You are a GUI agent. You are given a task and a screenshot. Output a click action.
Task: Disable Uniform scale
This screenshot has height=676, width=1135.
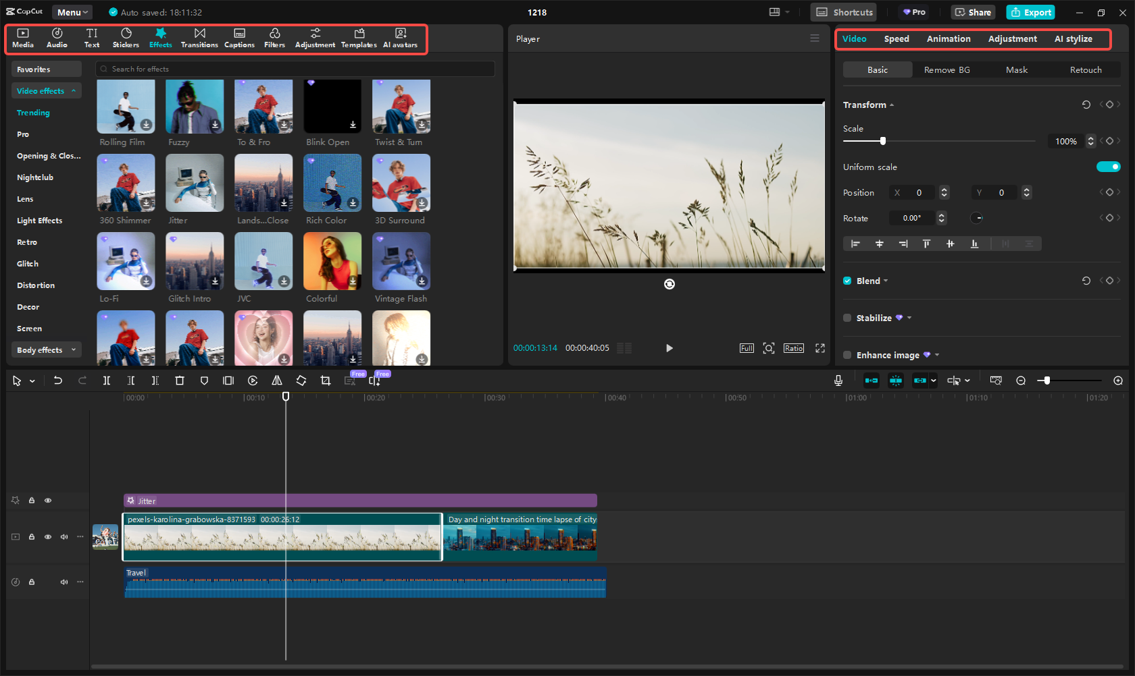[1108, 167]
